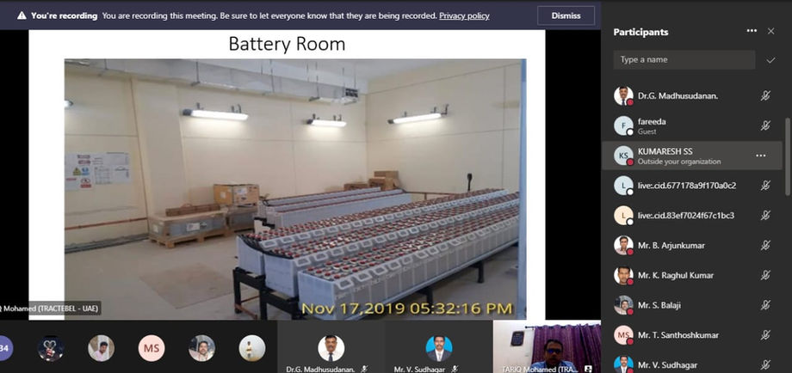Select Dr.G. Madhusudanan's avatar in participant list
792x373 pixels.
(623, 95)
